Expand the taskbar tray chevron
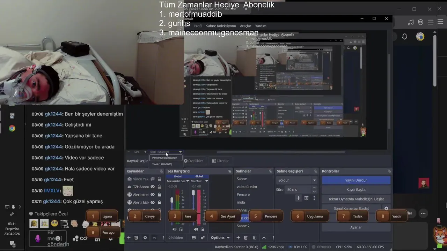The image size is (447, 251). pyautogui.click(x=20, y=207)
